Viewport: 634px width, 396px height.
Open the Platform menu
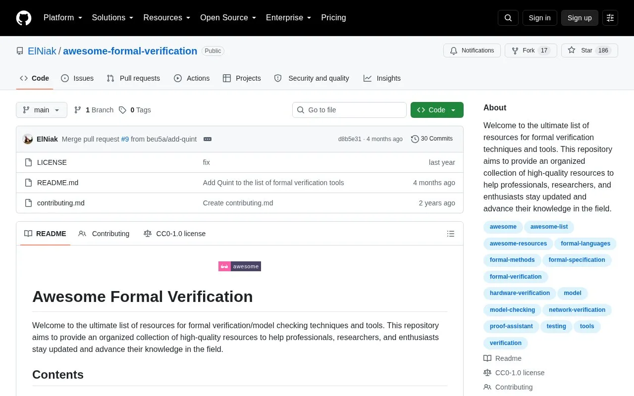(63, 18)
